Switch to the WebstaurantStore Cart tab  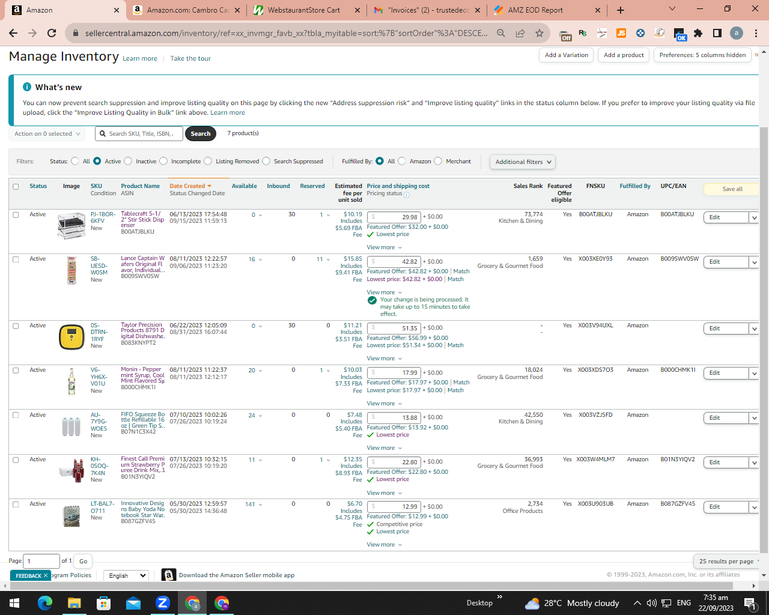304,10
